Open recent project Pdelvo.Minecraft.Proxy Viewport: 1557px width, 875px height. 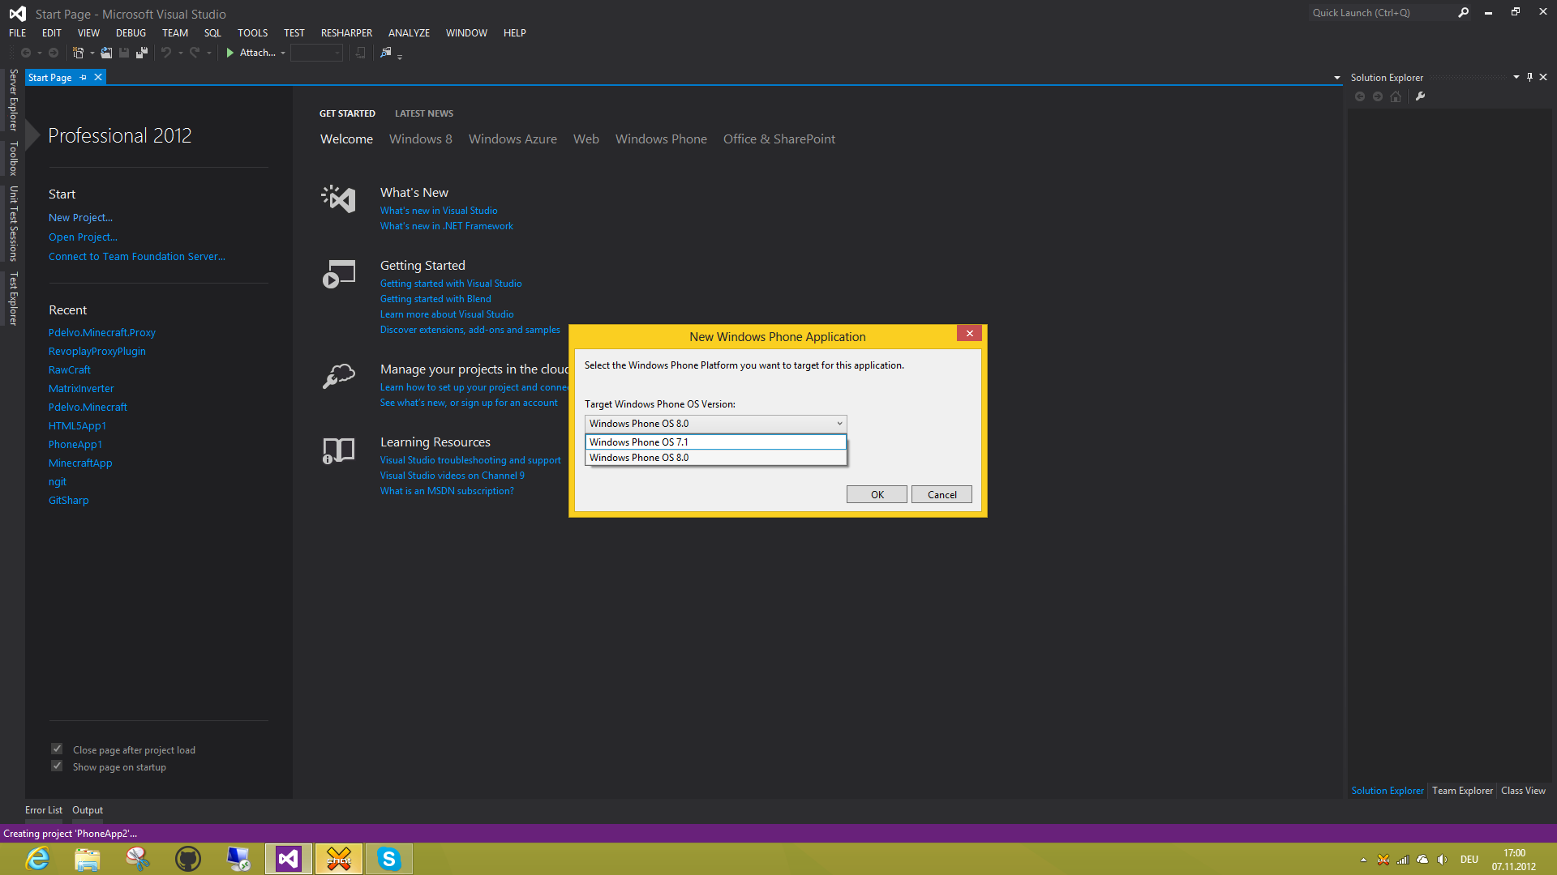tap(102, 333)
